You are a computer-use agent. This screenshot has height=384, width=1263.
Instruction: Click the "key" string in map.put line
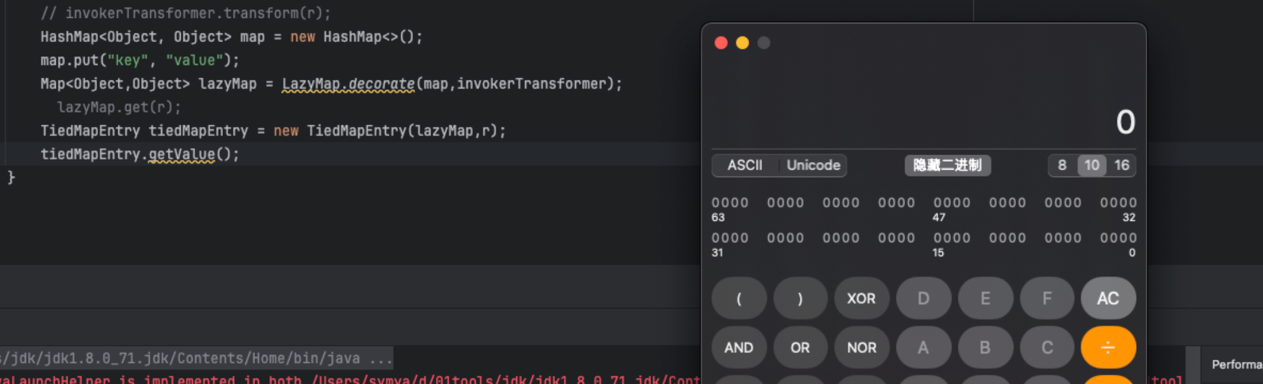(x=128, y=60)
